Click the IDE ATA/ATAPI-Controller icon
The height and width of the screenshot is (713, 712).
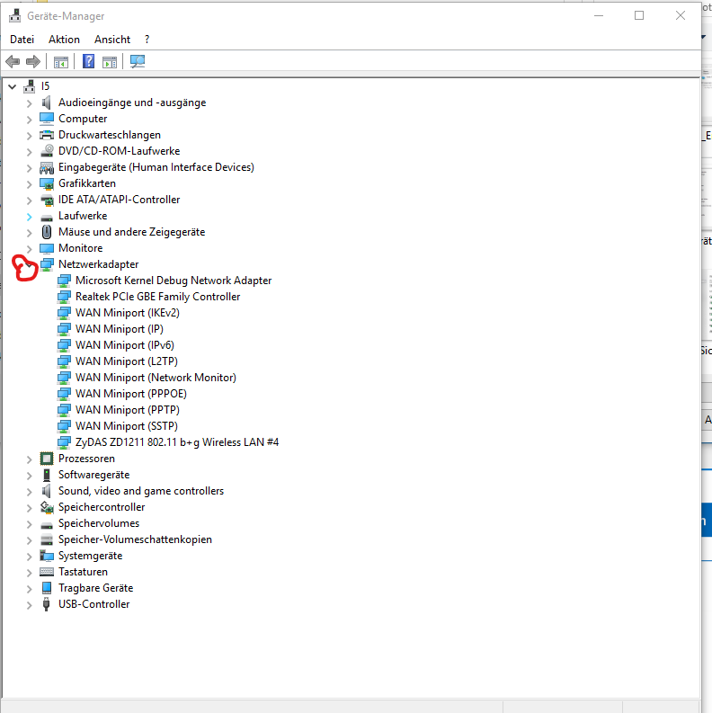pyautogui.click(x=47, y=200)
